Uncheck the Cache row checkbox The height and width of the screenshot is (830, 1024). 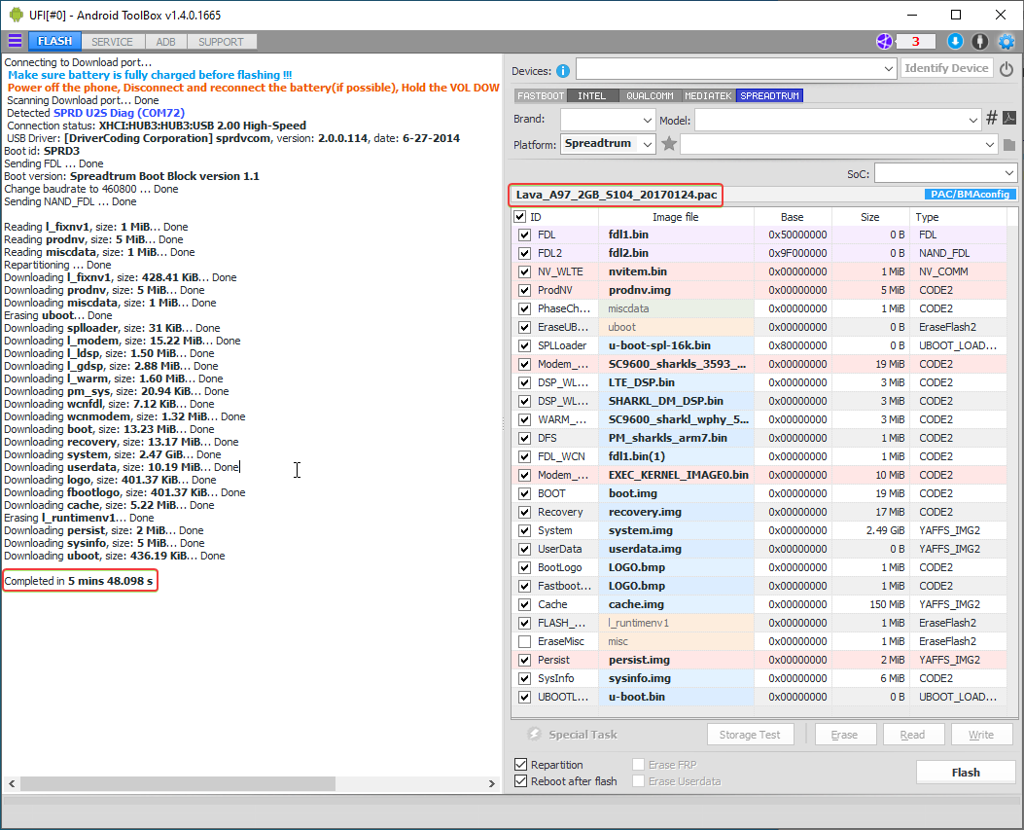coord(524,604)
